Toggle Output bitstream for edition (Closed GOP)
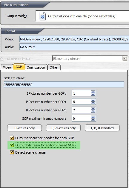This screenshot has height=188, width=129. point(12,145)
